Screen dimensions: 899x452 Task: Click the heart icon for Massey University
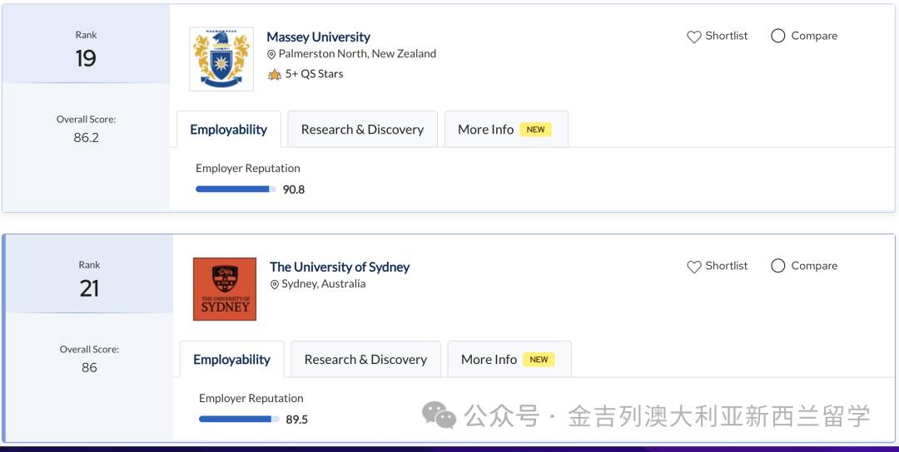693,37
